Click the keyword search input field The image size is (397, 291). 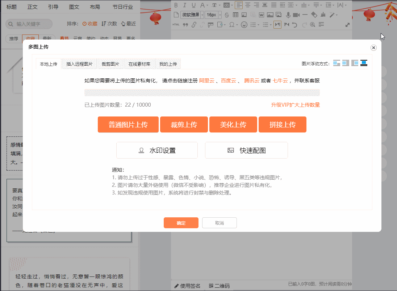tap(33, 24)
